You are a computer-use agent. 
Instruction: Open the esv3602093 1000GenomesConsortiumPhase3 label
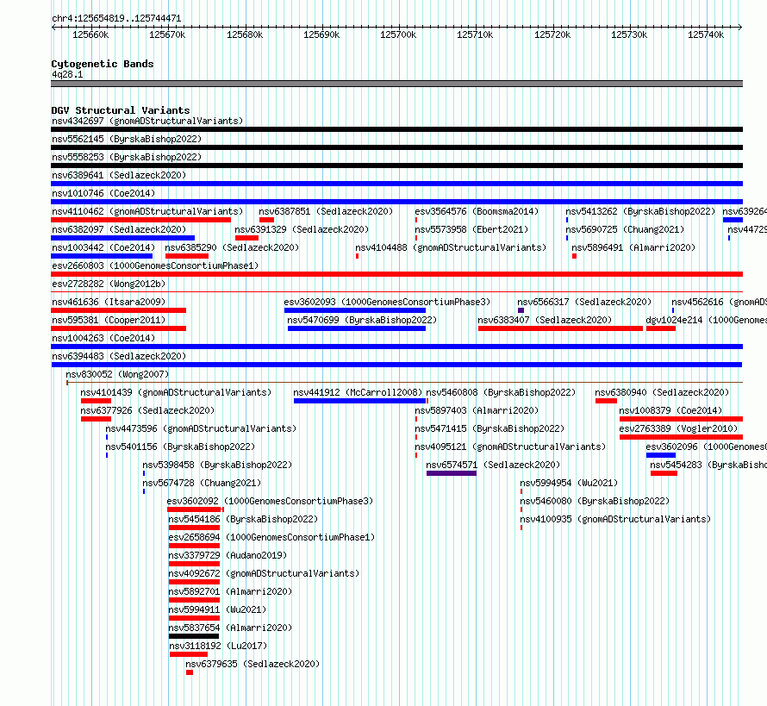(x=387, y=302)
